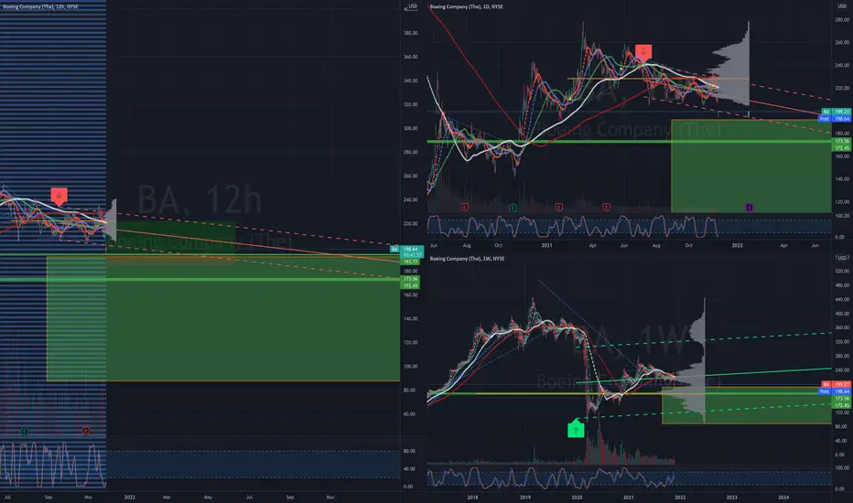
Task: Open USD currency selector on 1W chart
Action: click(842, 258)
